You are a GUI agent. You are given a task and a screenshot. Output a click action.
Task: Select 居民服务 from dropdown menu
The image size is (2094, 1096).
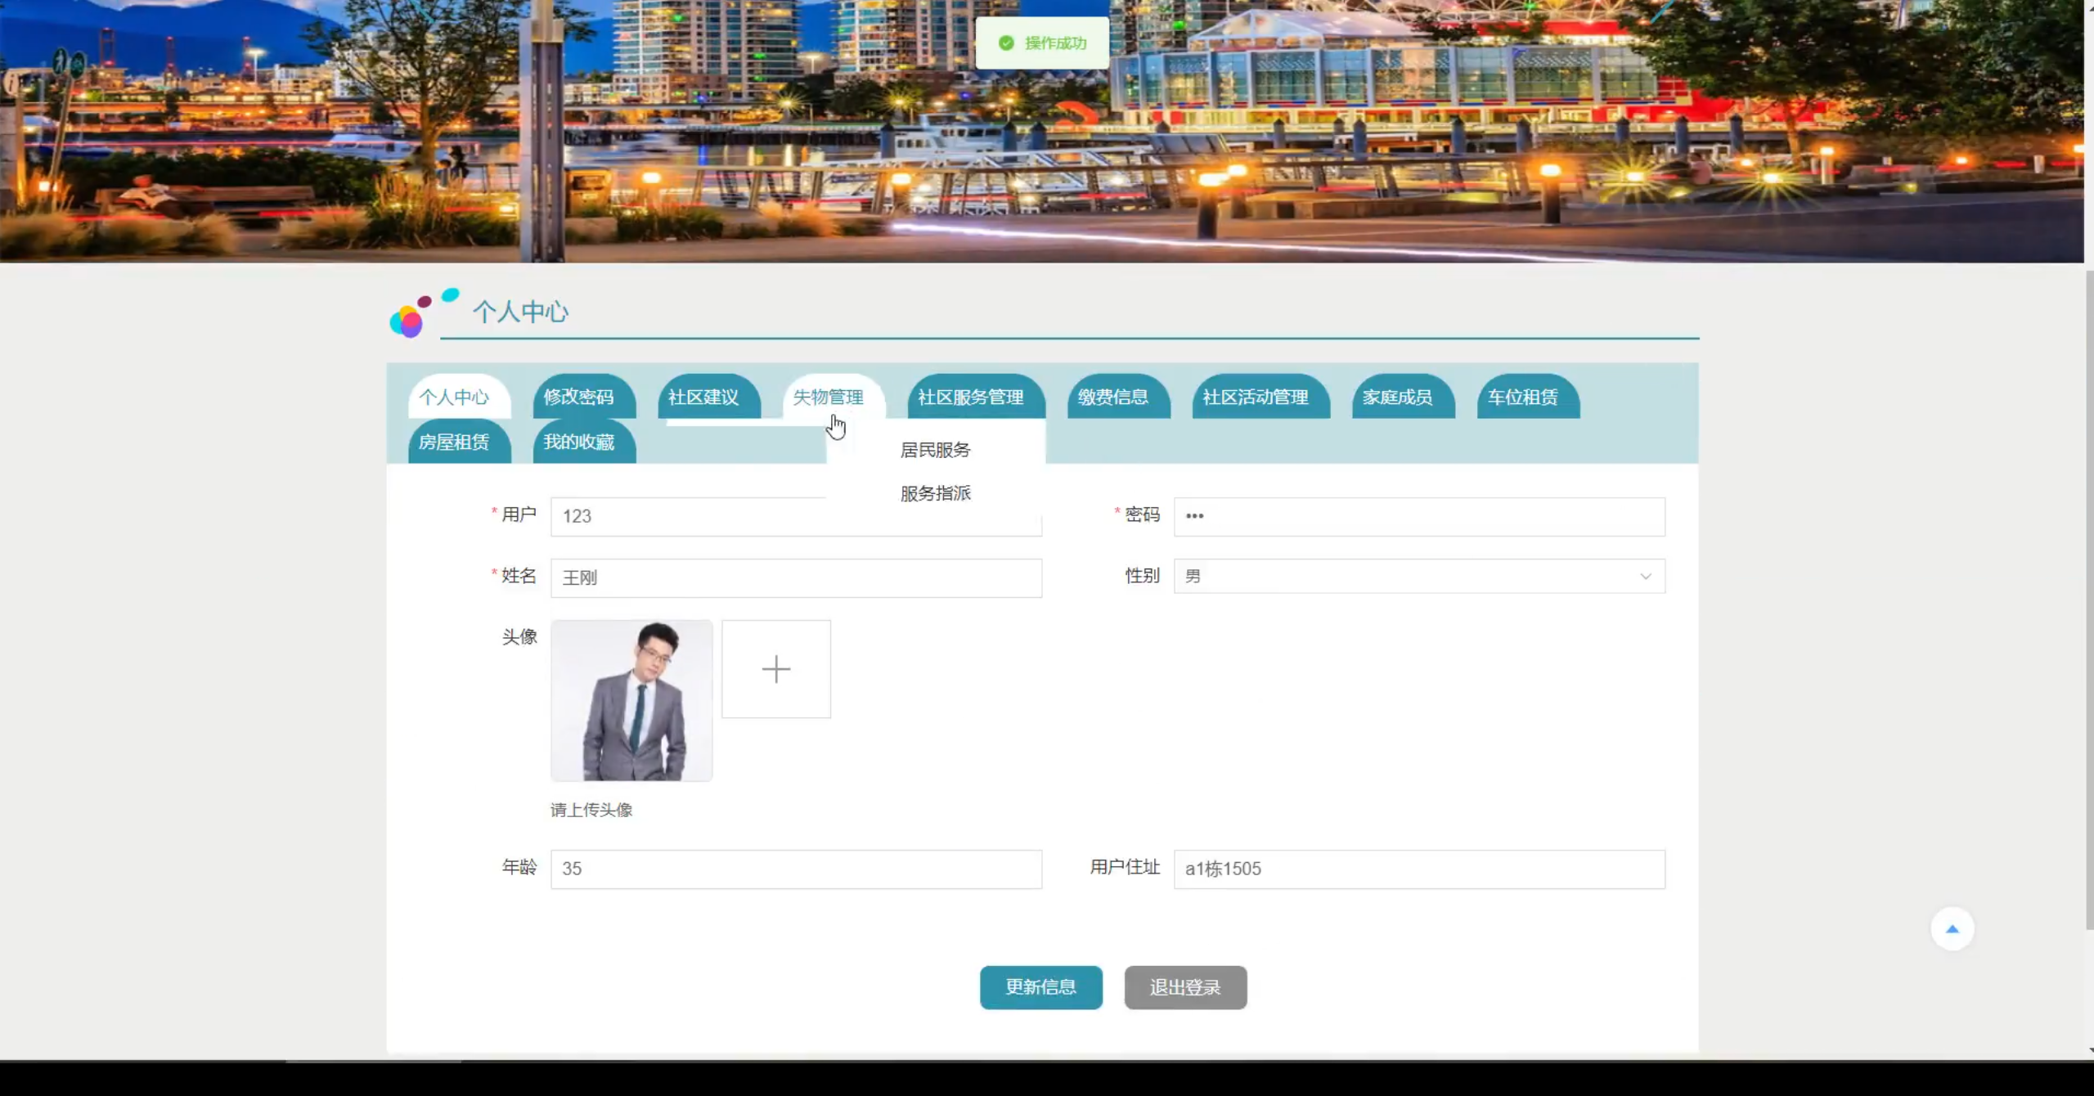coord(935,450)
